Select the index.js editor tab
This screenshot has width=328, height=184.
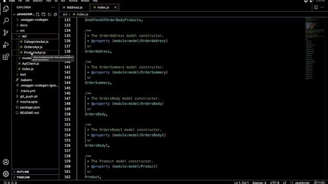[x=104, y=7]
